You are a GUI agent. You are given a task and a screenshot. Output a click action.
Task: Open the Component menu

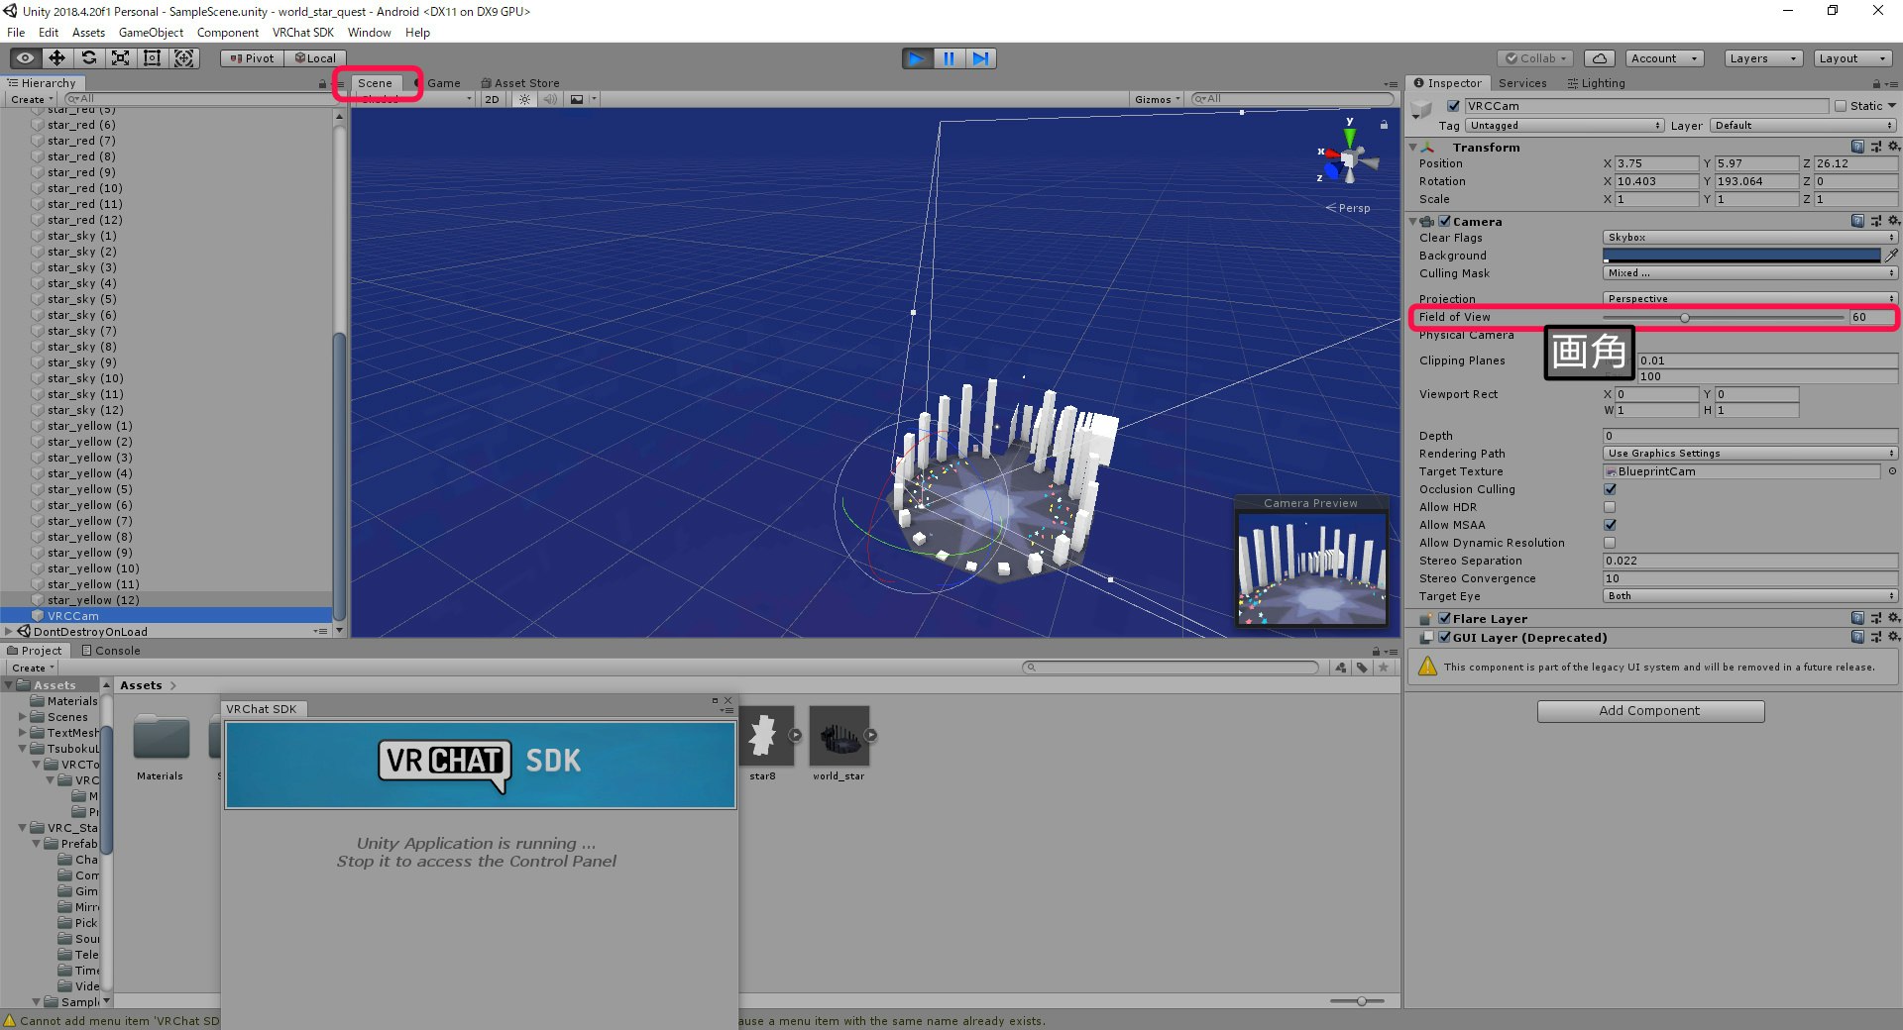click(x=228, y=33)
